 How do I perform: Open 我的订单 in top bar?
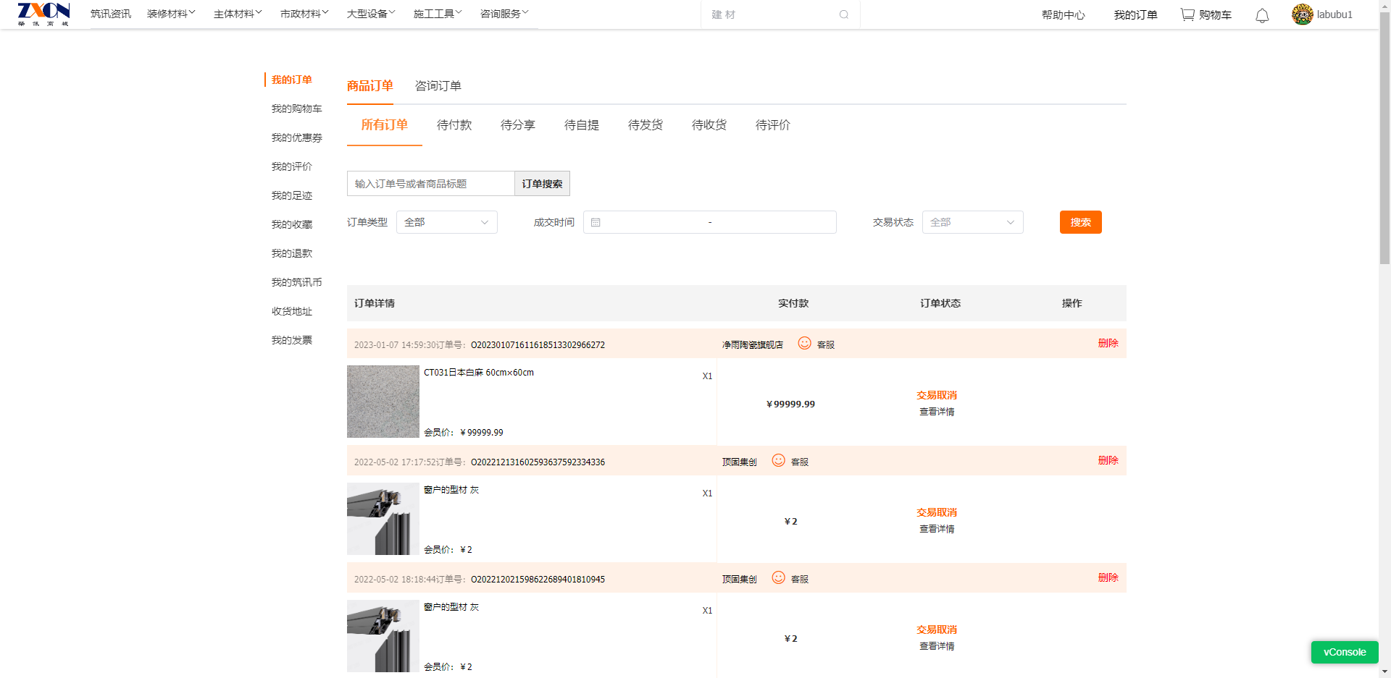1136,14
